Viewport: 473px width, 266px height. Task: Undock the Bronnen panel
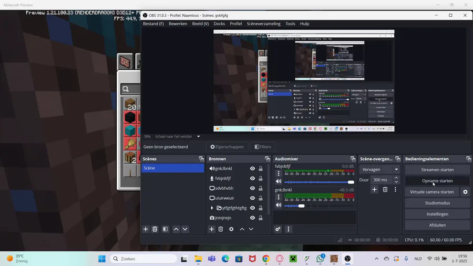(x=268, y=159)
